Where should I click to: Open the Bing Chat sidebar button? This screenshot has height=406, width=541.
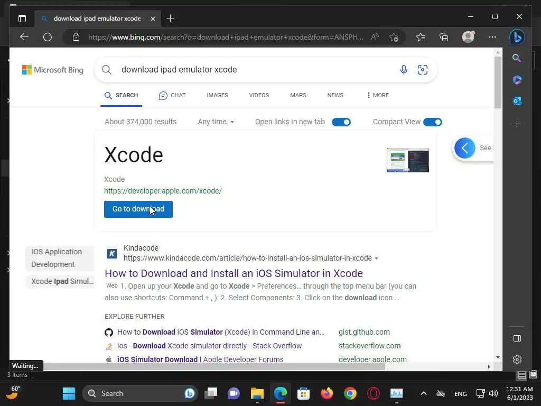coord(517,37)
